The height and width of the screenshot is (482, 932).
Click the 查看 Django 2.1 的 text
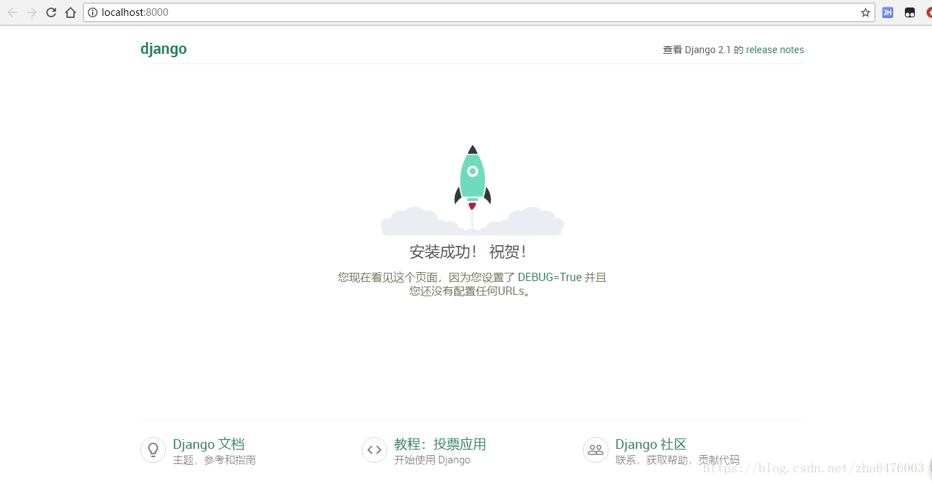703,50
